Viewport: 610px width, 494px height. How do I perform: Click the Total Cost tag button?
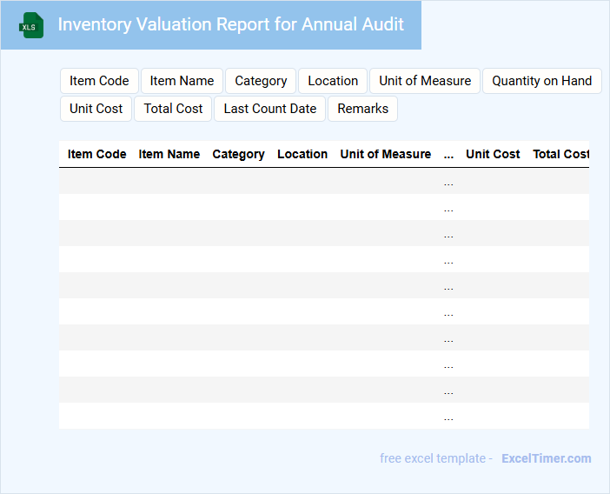[173, 109]
